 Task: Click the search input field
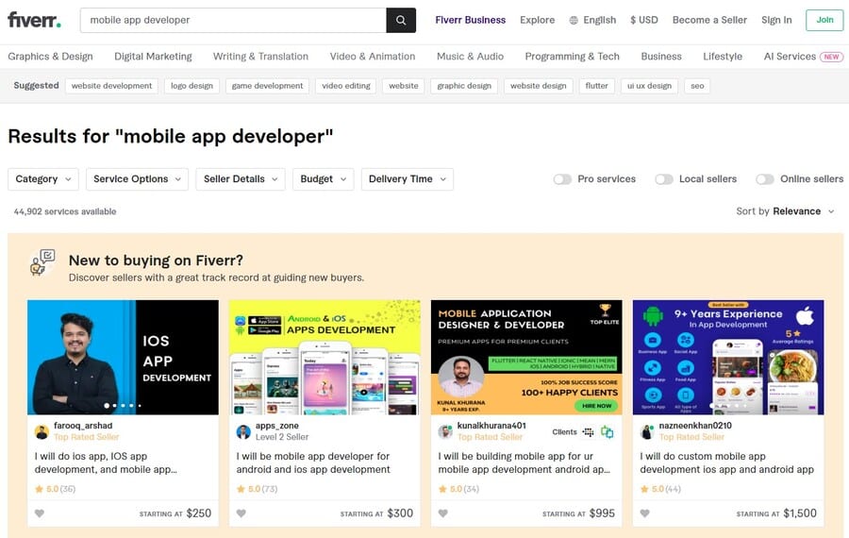click(x=233, y=20)
